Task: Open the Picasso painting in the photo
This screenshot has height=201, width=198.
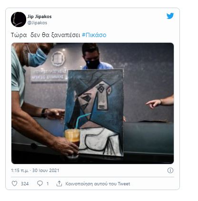Action: pos(94,112)
